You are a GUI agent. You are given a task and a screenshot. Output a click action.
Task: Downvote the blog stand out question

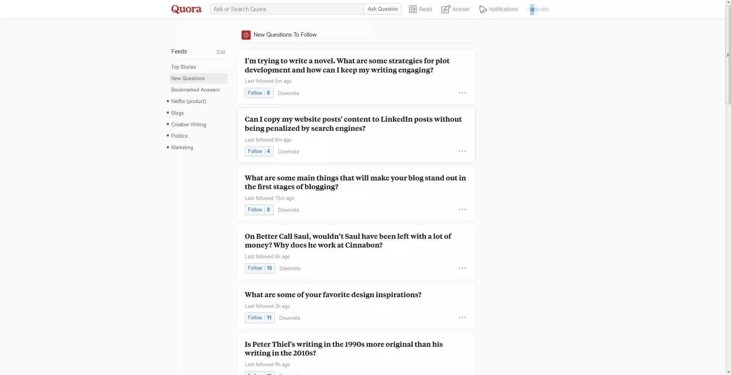coord(288,210)
